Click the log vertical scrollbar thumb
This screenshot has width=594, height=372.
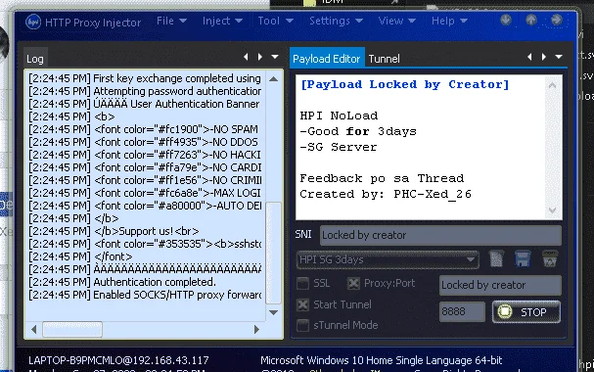pyautogui.click(x=273, y=253)
